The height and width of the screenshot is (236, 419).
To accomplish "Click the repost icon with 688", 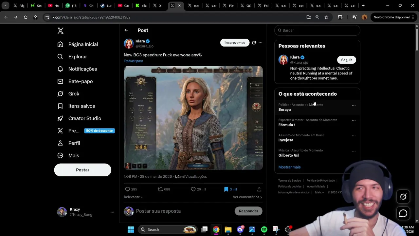I will click(x=160, y=189).
